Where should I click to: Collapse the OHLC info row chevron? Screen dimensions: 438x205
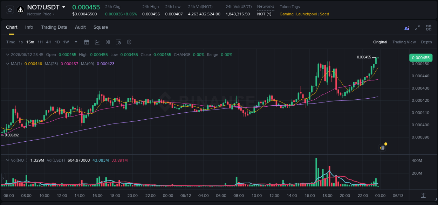coord(8,55)
